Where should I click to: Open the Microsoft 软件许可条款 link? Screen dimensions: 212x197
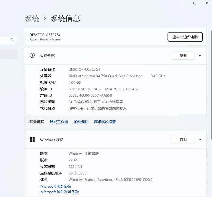click(x=59, y=192)
